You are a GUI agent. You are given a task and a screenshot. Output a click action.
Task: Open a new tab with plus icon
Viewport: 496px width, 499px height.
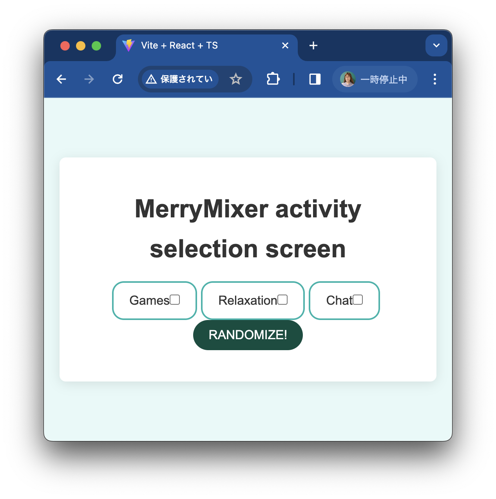tap(313, 45)
